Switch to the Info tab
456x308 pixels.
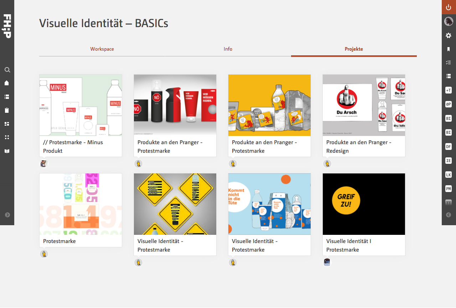(228, 49)
